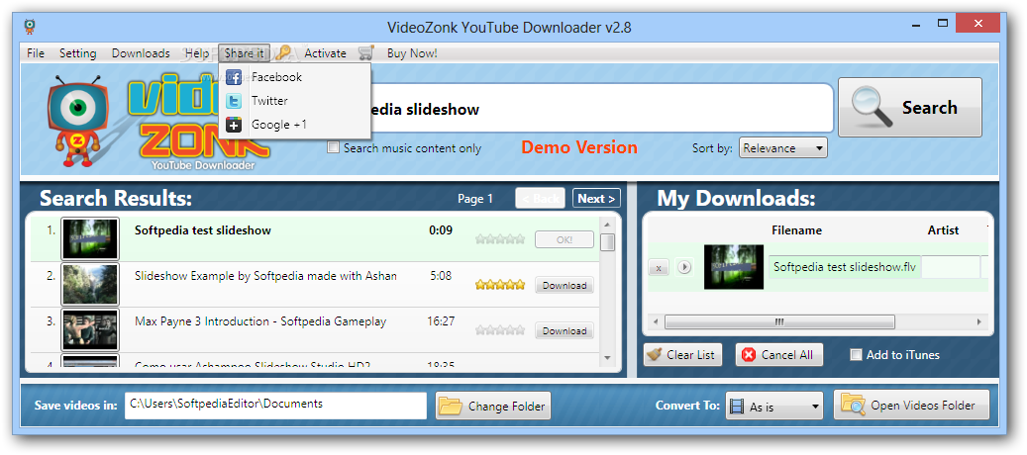
Task: Choose Activate from the menu bar
Action: point(326,53)
